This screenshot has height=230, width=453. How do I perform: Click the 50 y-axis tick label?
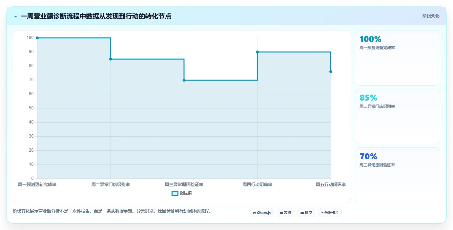(x=31, y=108)
